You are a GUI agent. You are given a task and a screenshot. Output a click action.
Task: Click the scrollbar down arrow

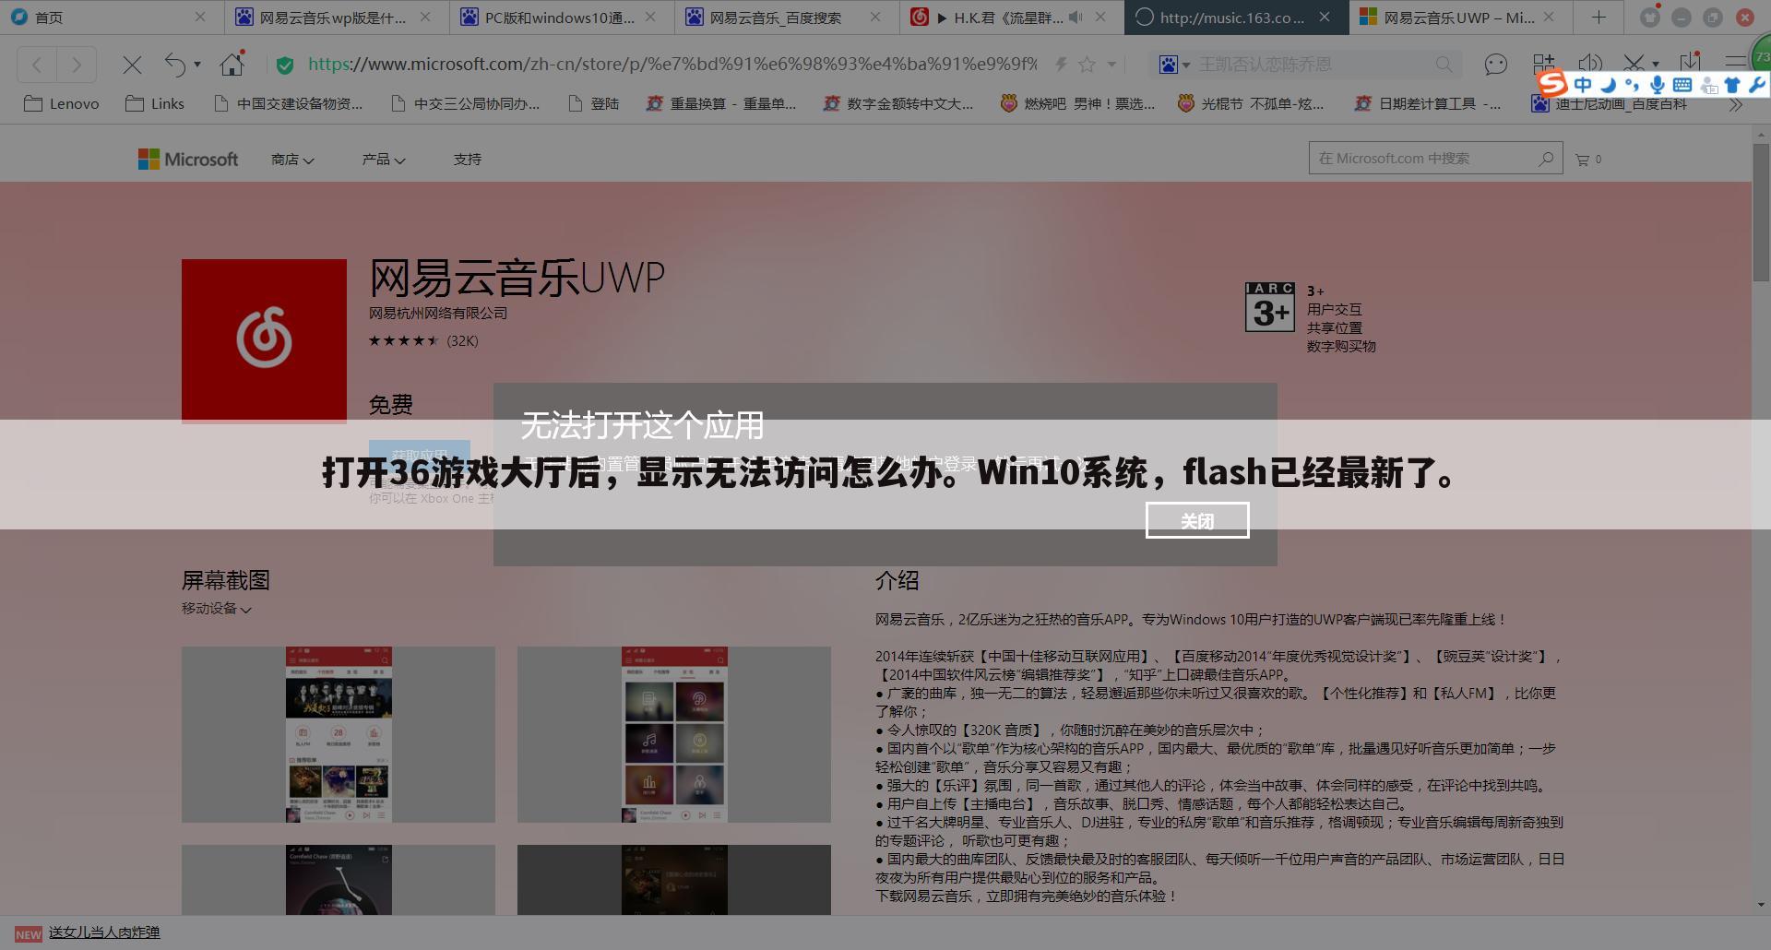[x=1761, y=905]
